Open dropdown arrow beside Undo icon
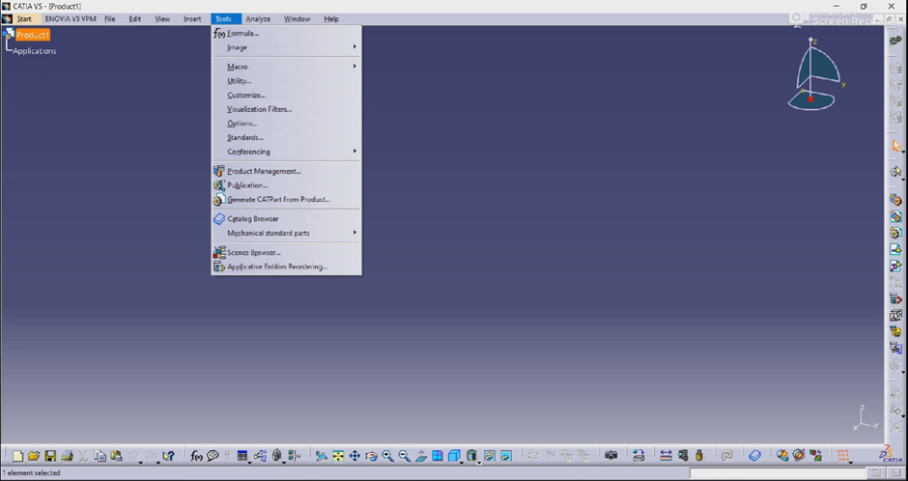 (x=140, y=463)
